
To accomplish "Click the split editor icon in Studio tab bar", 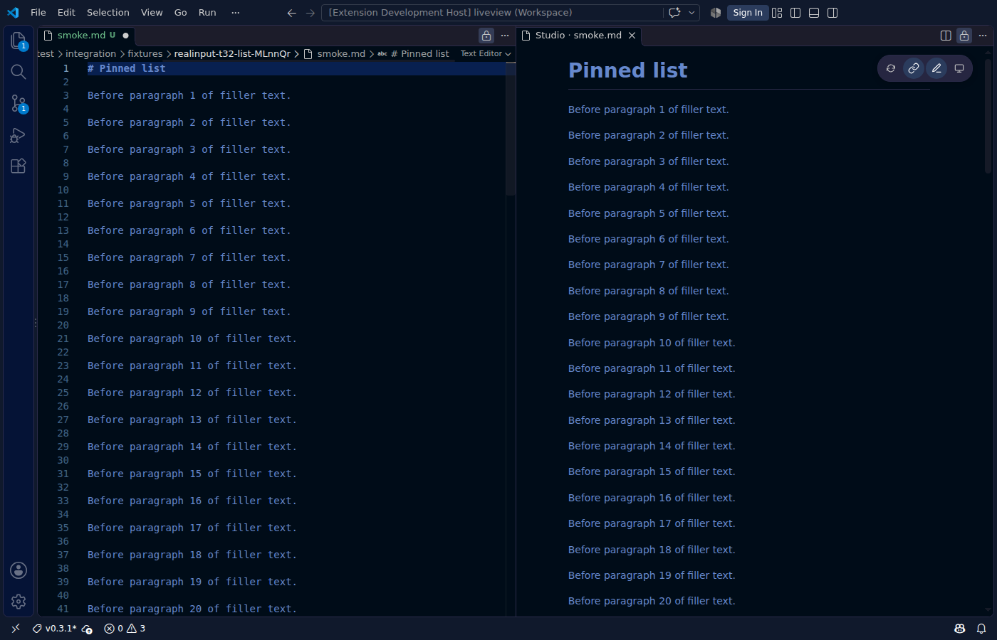I will pyautogui.click(x=946, y=35).
